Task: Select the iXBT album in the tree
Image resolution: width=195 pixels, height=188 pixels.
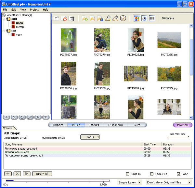Action: click(14, 19)
